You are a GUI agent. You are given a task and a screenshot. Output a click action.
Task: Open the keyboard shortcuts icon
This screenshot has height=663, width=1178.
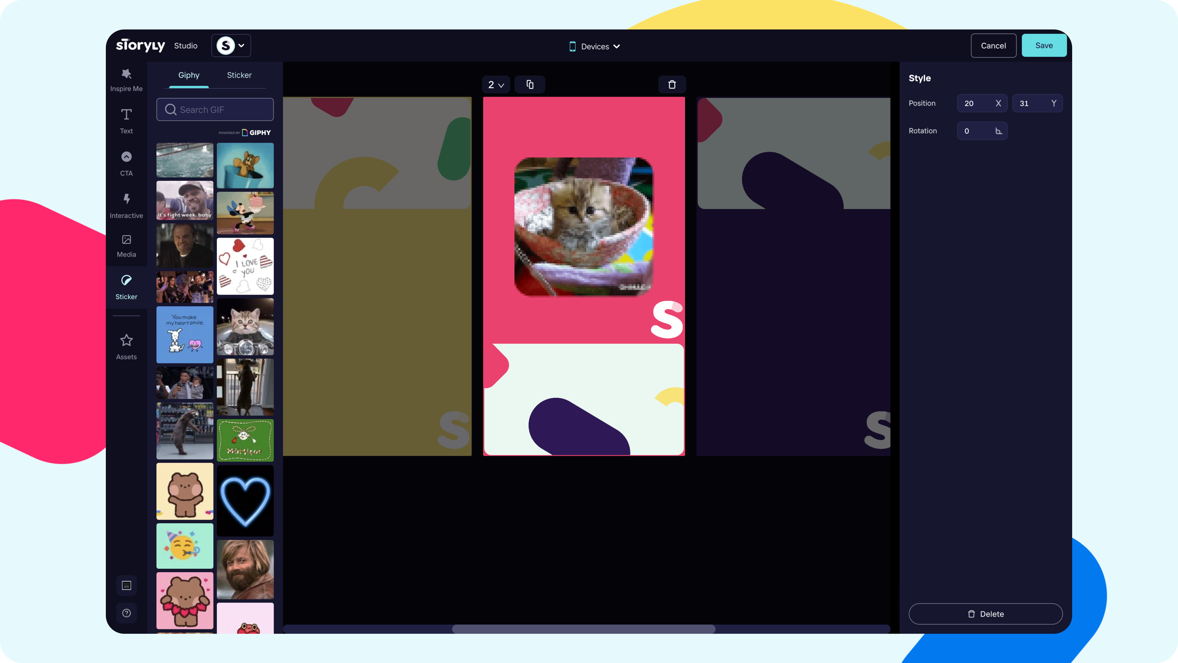point(126,585)
